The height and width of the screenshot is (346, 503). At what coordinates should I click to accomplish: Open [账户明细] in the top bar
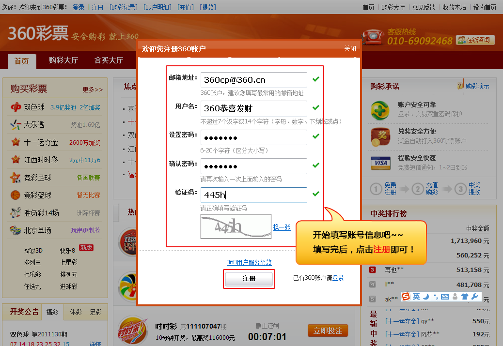click(x=157, y=7)
